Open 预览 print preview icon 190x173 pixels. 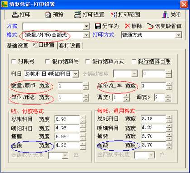tap(48, 15)
